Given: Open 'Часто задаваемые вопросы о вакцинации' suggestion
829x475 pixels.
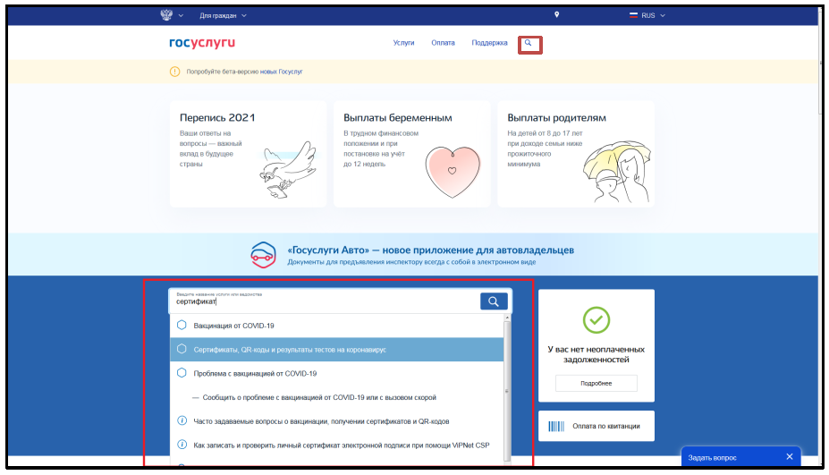Looking at the screenshot, I should tap(337, 421).
